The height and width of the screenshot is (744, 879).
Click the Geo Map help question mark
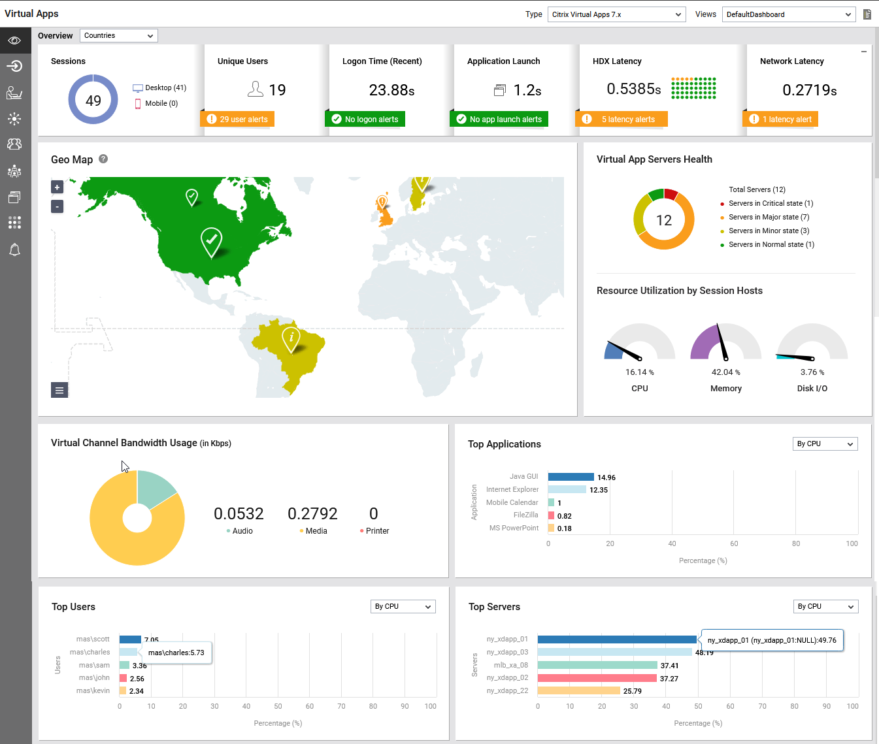pos(103,159)
